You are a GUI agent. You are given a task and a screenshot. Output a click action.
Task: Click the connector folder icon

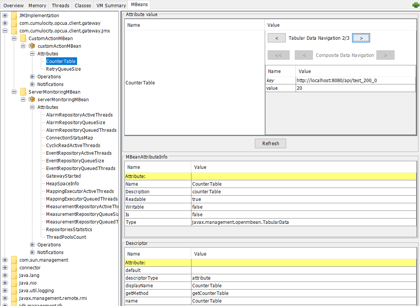point(14,267)
